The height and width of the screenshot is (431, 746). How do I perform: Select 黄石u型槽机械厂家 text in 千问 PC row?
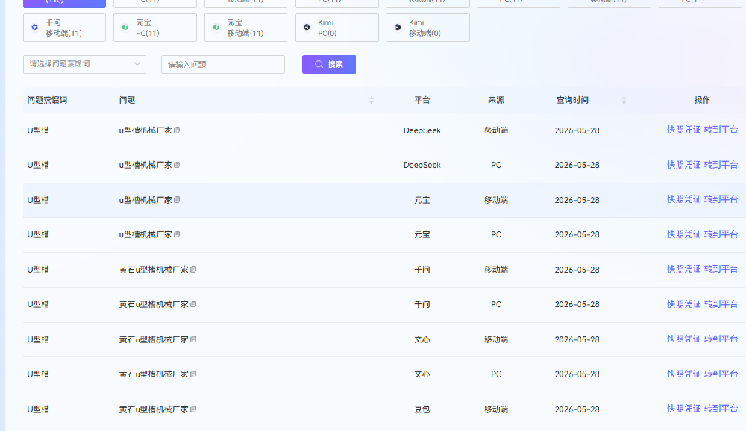154,304
